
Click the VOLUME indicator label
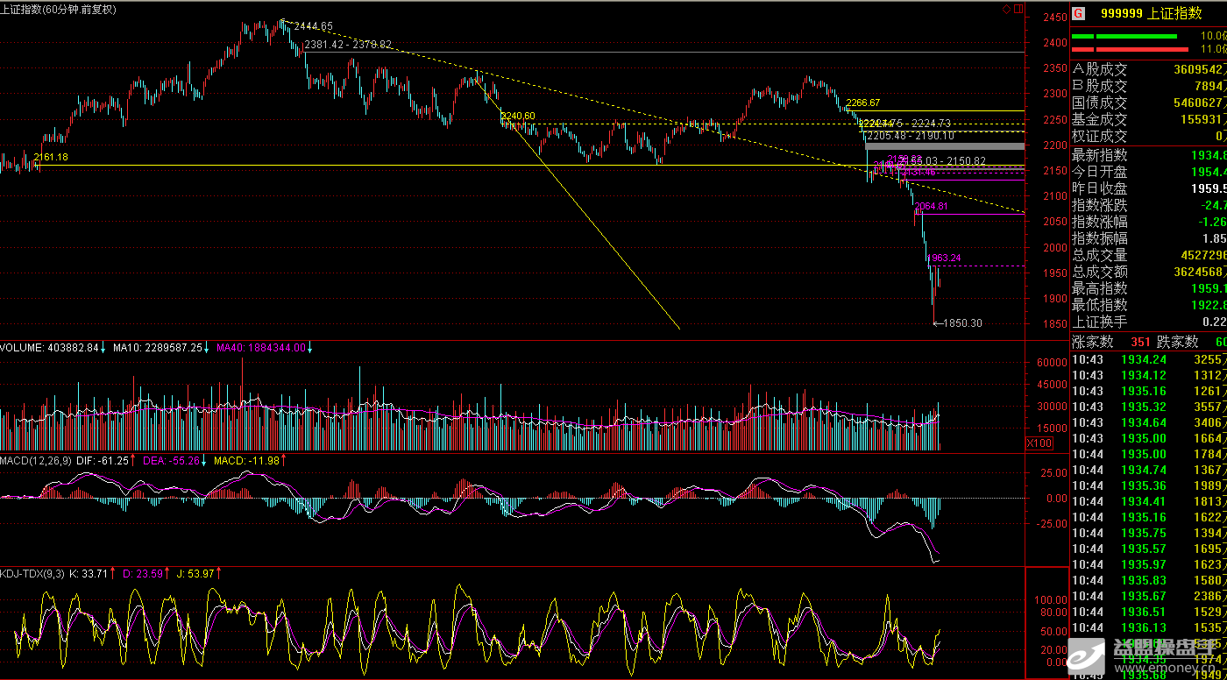pos(22,348)
